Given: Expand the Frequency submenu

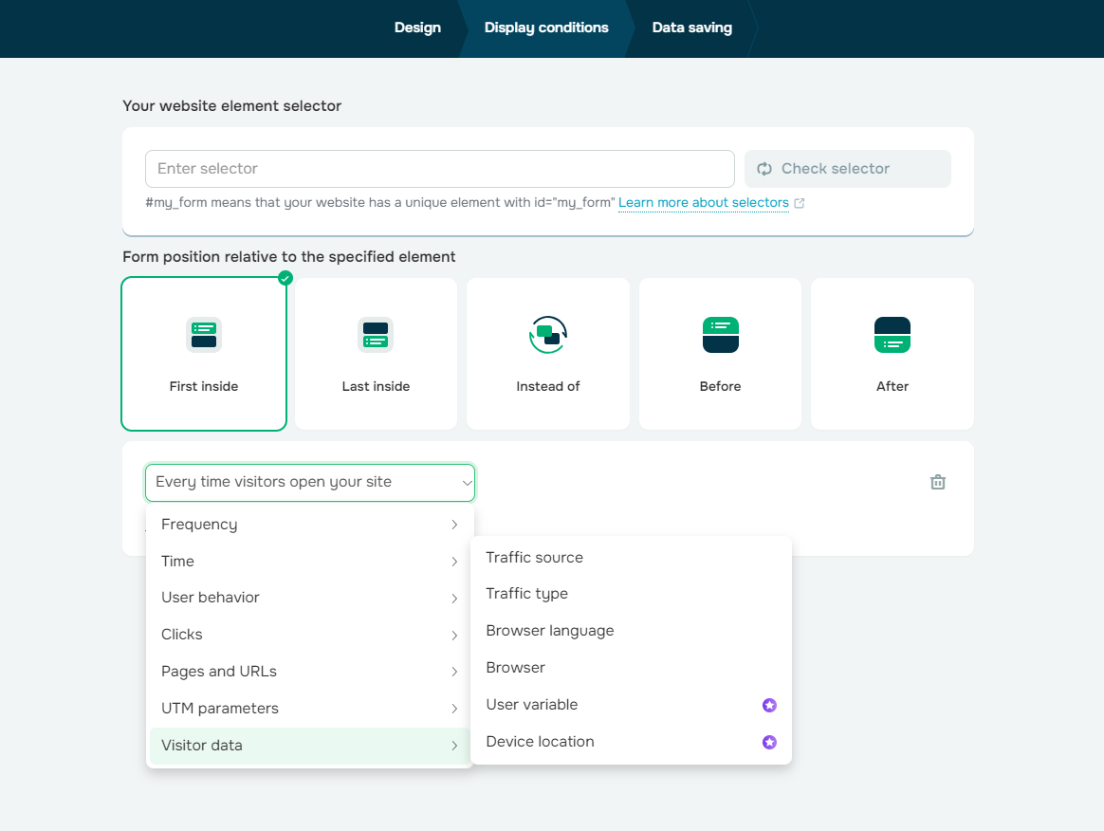Looking at the screenshot, I should (x=310, y=525).
